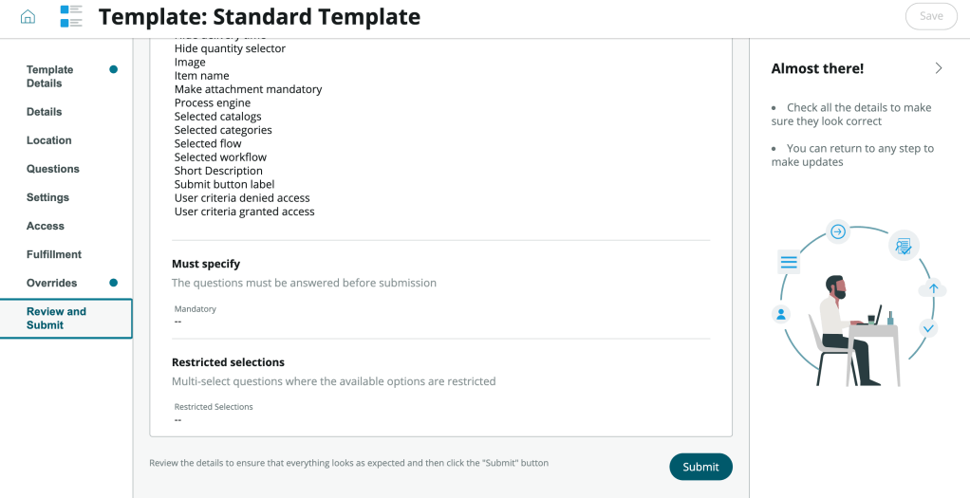Select Review and Submit step

(56, 318)
